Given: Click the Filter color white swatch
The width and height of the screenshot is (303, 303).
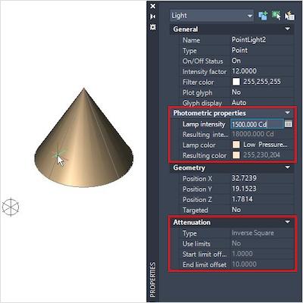Looking at the screenshot, I should coord(236,82).
